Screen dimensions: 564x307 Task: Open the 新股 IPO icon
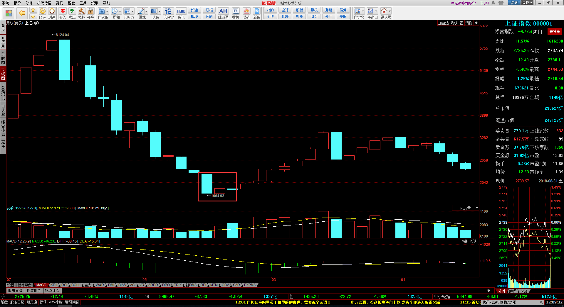coord(257,13)
